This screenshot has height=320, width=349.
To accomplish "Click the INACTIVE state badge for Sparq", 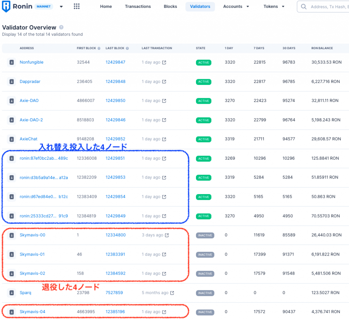I will click(205, 293).
